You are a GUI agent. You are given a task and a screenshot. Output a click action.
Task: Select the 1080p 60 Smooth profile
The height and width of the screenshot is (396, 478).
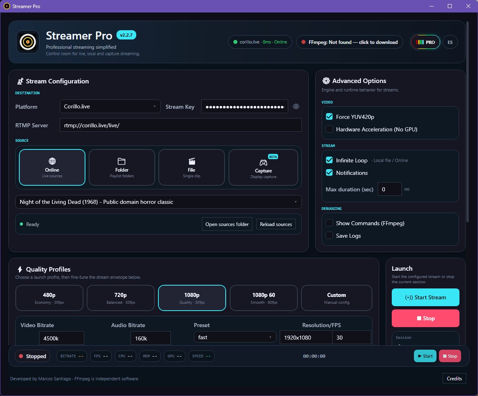click(264, 298)
